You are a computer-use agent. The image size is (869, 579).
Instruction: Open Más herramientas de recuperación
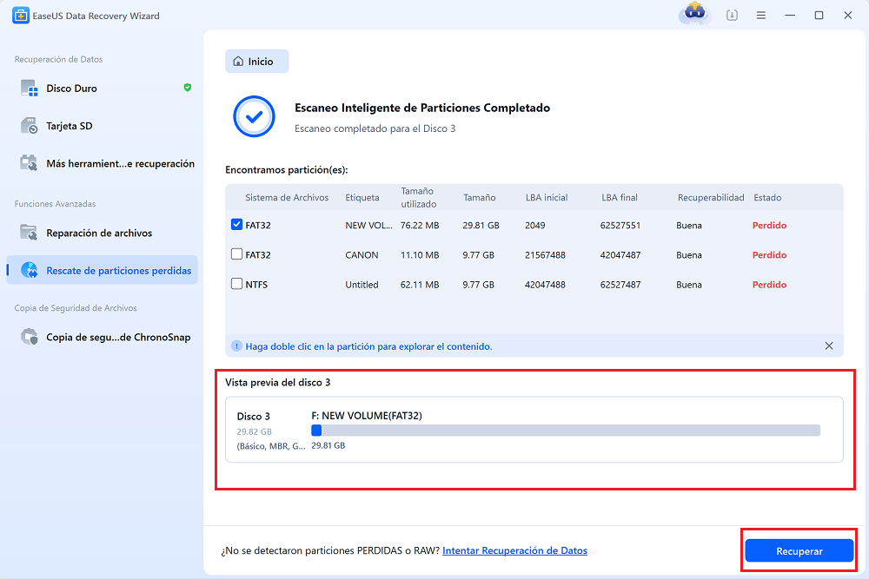[102, 164]
